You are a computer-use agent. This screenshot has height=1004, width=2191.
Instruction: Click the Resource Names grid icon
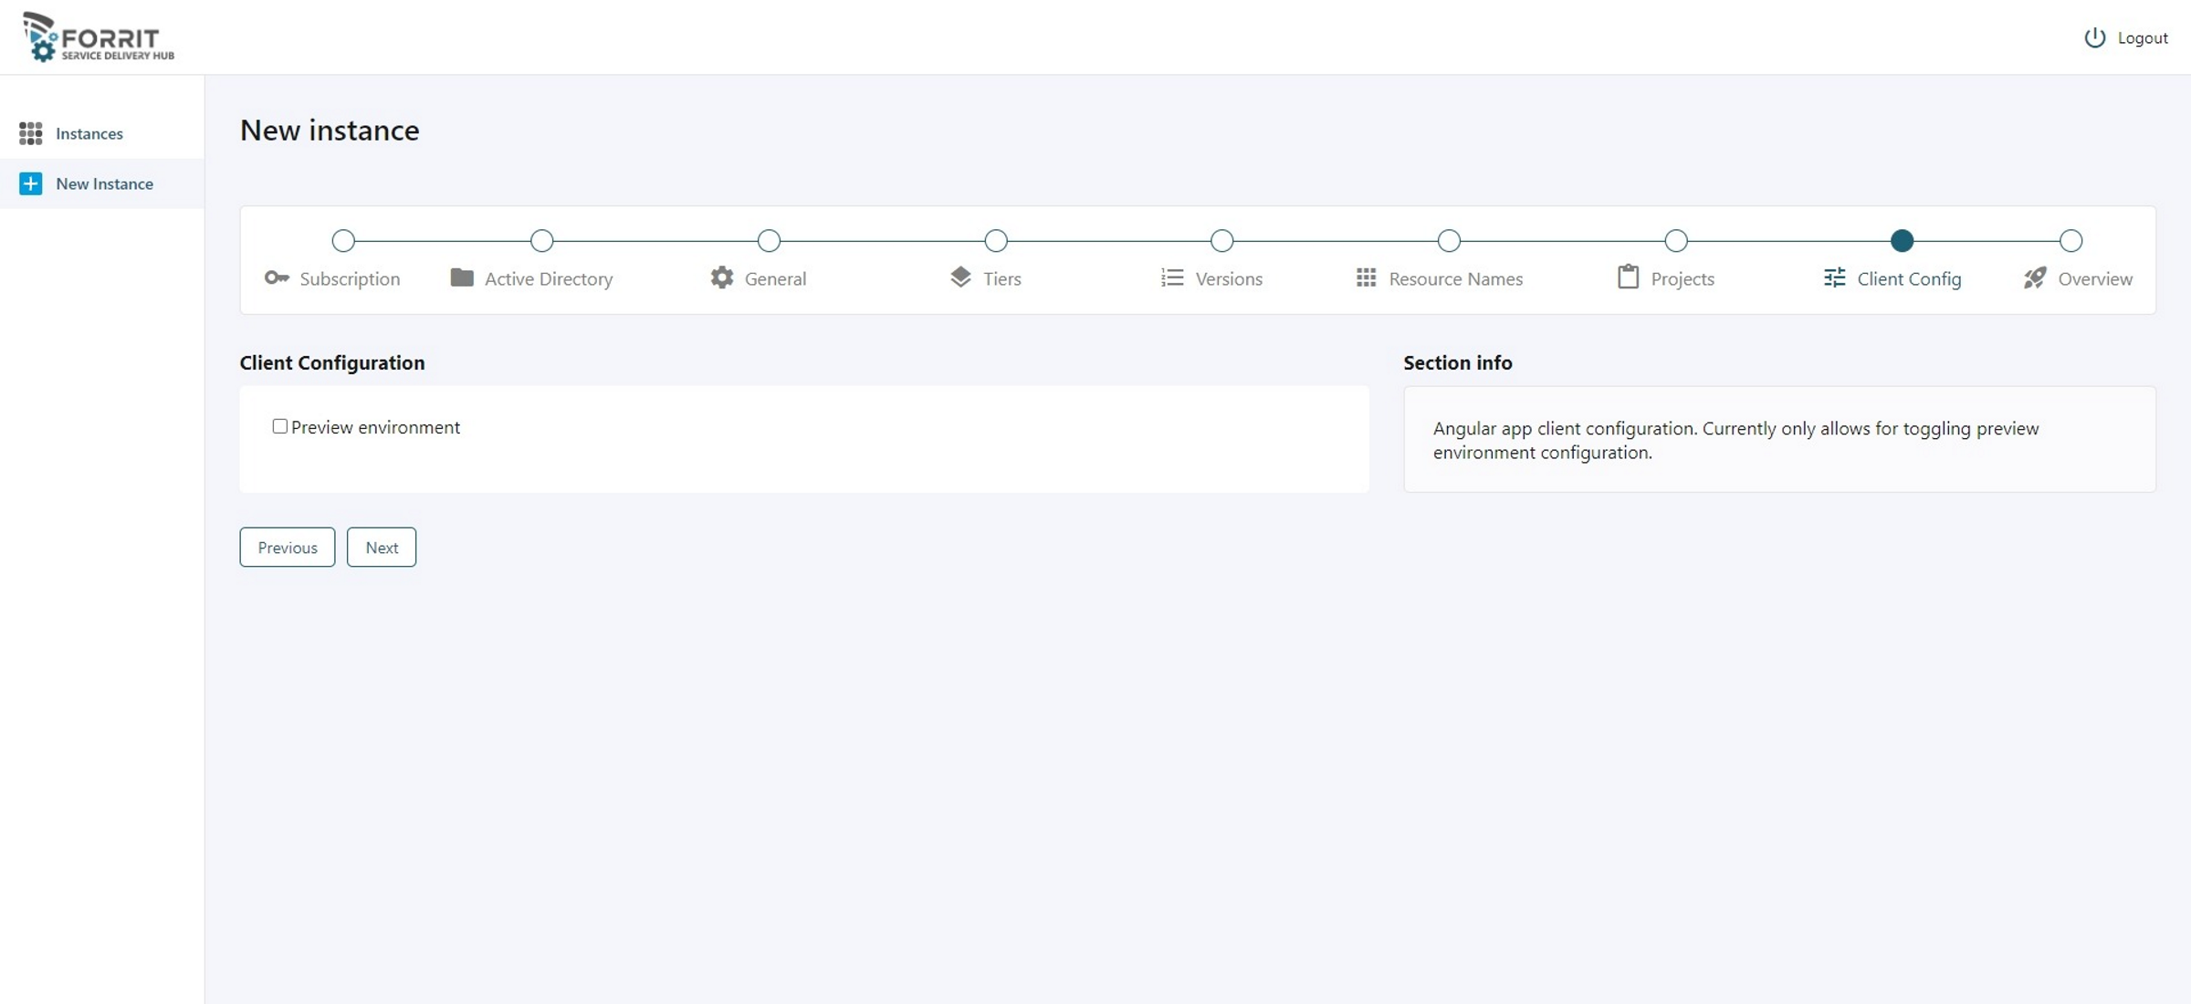[1366, 277]
